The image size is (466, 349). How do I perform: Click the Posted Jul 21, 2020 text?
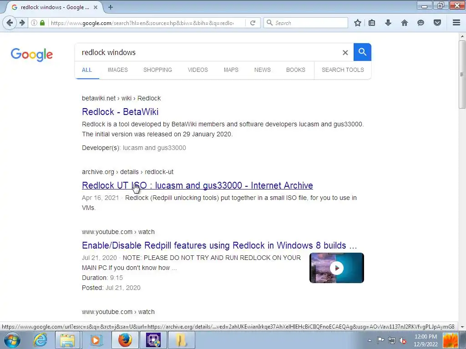[111, 288]
